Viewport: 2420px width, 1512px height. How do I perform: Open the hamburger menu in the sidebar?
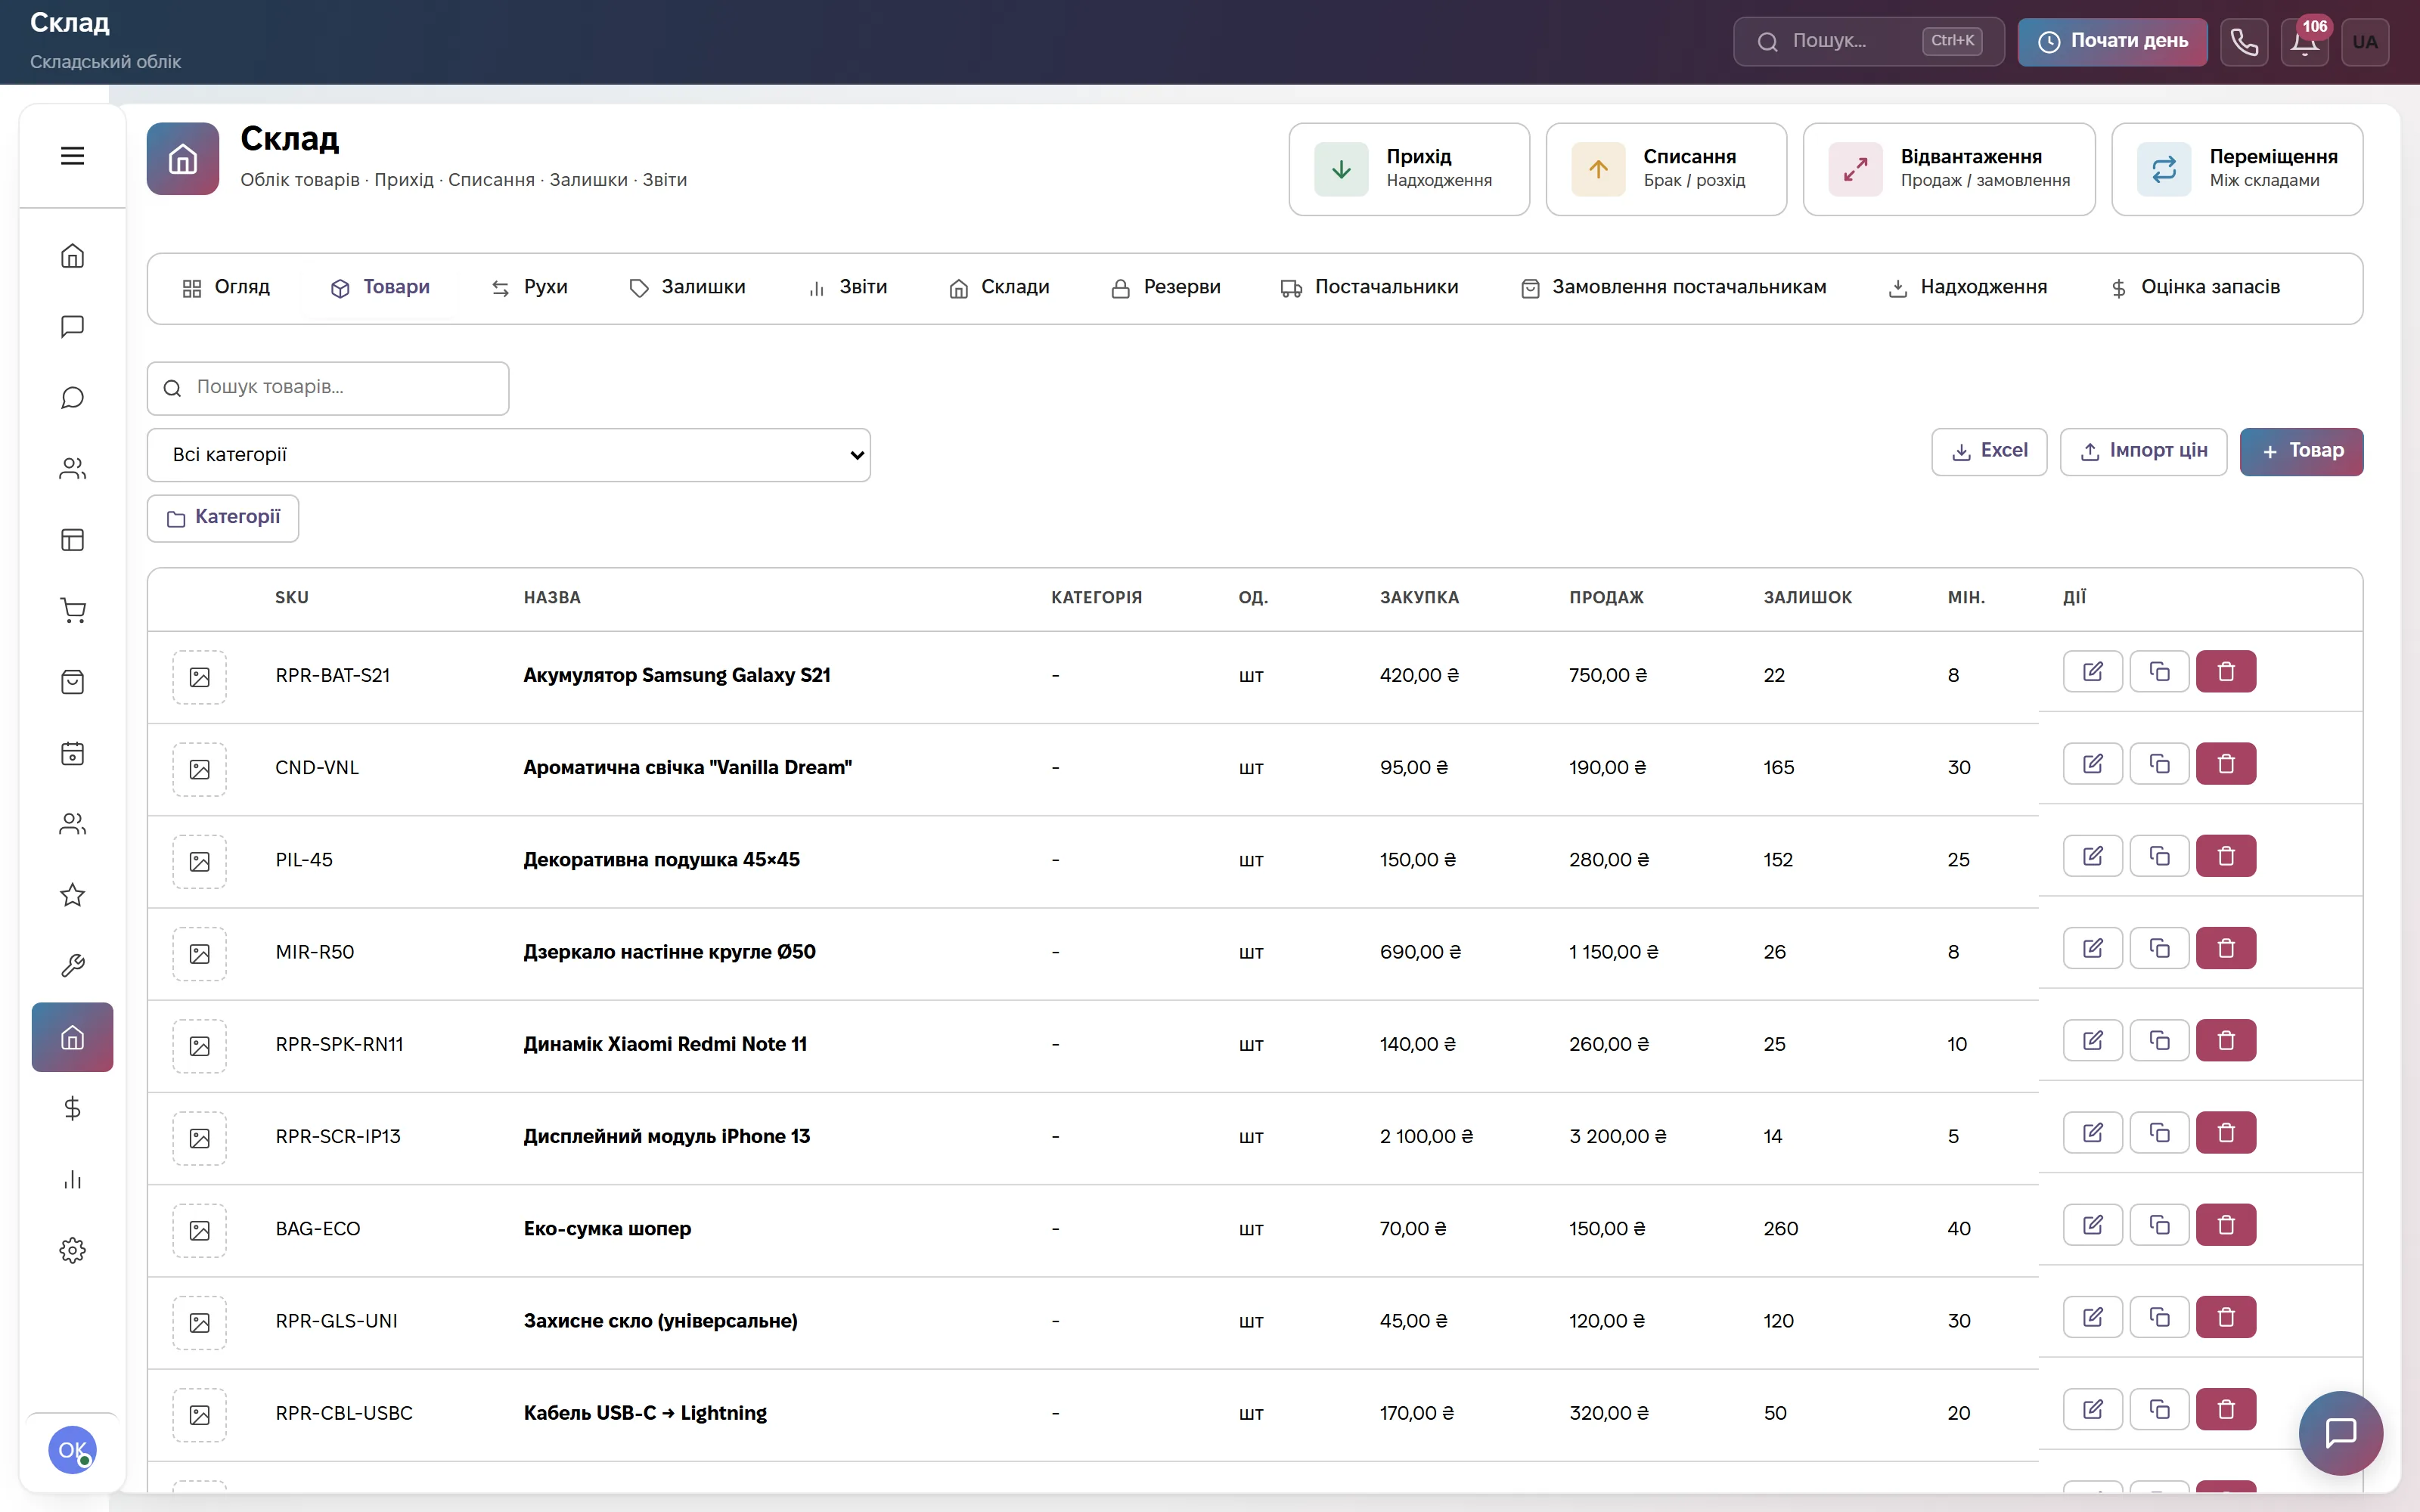pos(72,156)
